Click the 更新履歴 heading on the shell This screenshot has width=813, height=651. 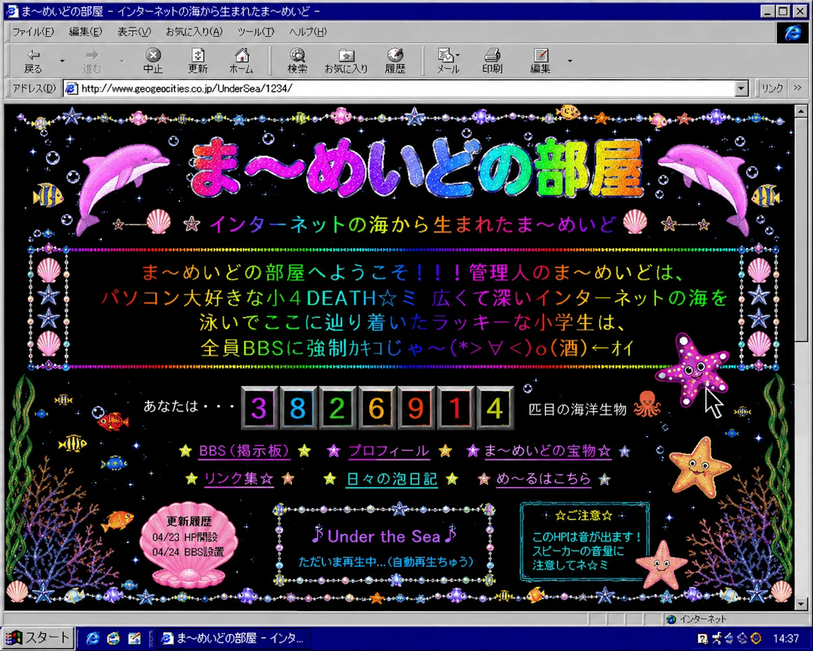point(189,522)
